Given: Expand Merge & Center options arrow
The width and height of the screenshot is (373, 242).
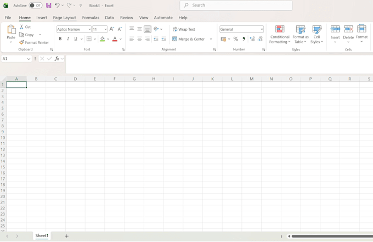Looking at the screenshot, I should 211,39.
